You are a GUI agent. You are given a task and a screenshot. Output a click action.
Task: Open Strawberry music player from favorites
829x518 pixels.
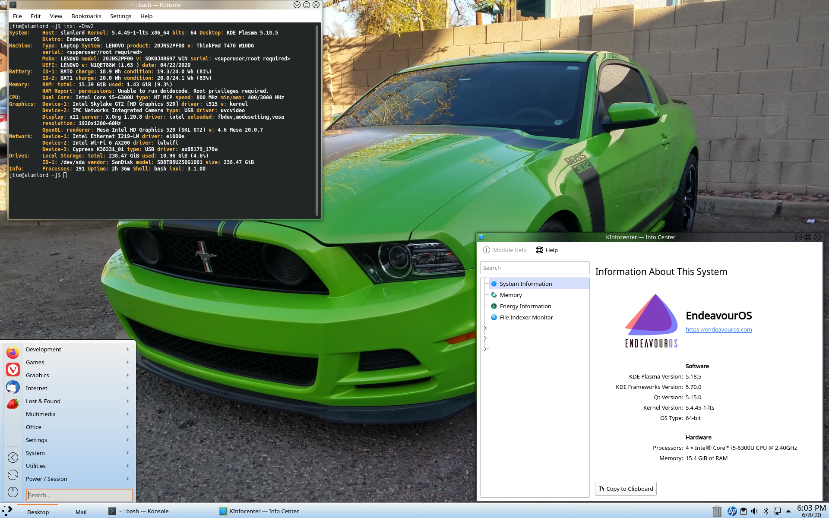pyautogui.click(x=13, y=404)
